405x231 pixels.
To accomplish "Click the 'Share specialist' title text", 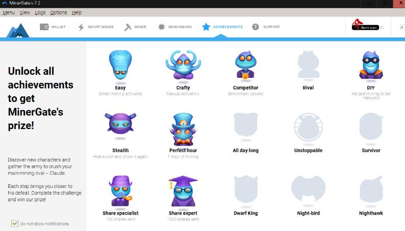I will pos(120,213).
